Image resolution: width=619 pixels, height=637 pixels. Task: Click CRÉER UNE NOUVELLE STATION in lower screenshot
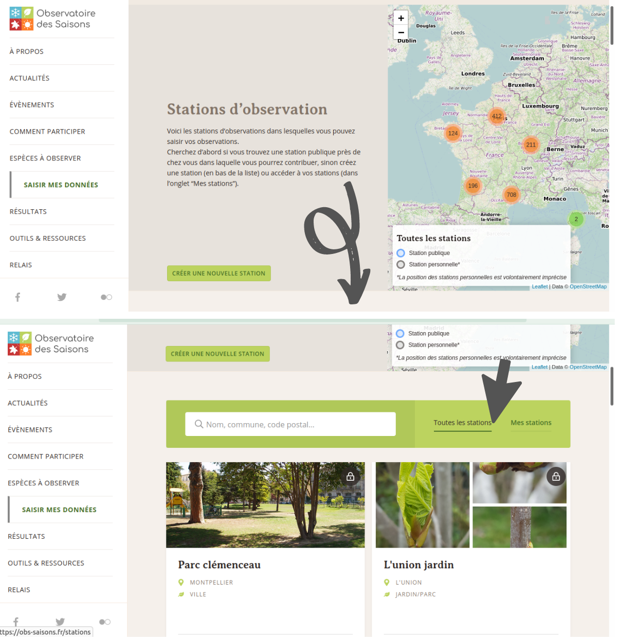[x=217, y=354]
